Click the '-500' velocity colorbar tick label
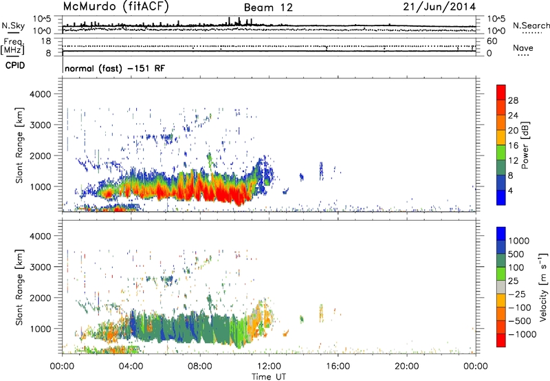The height and width of the screenshot is (381, 550). (520, 320)
